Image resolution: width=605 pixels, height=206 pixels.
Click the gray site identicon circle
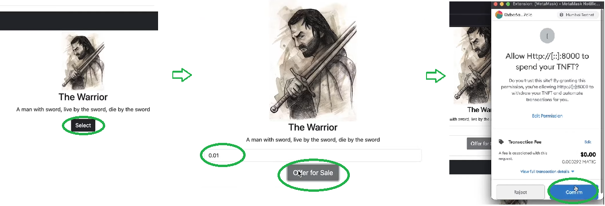click(547, 36)
